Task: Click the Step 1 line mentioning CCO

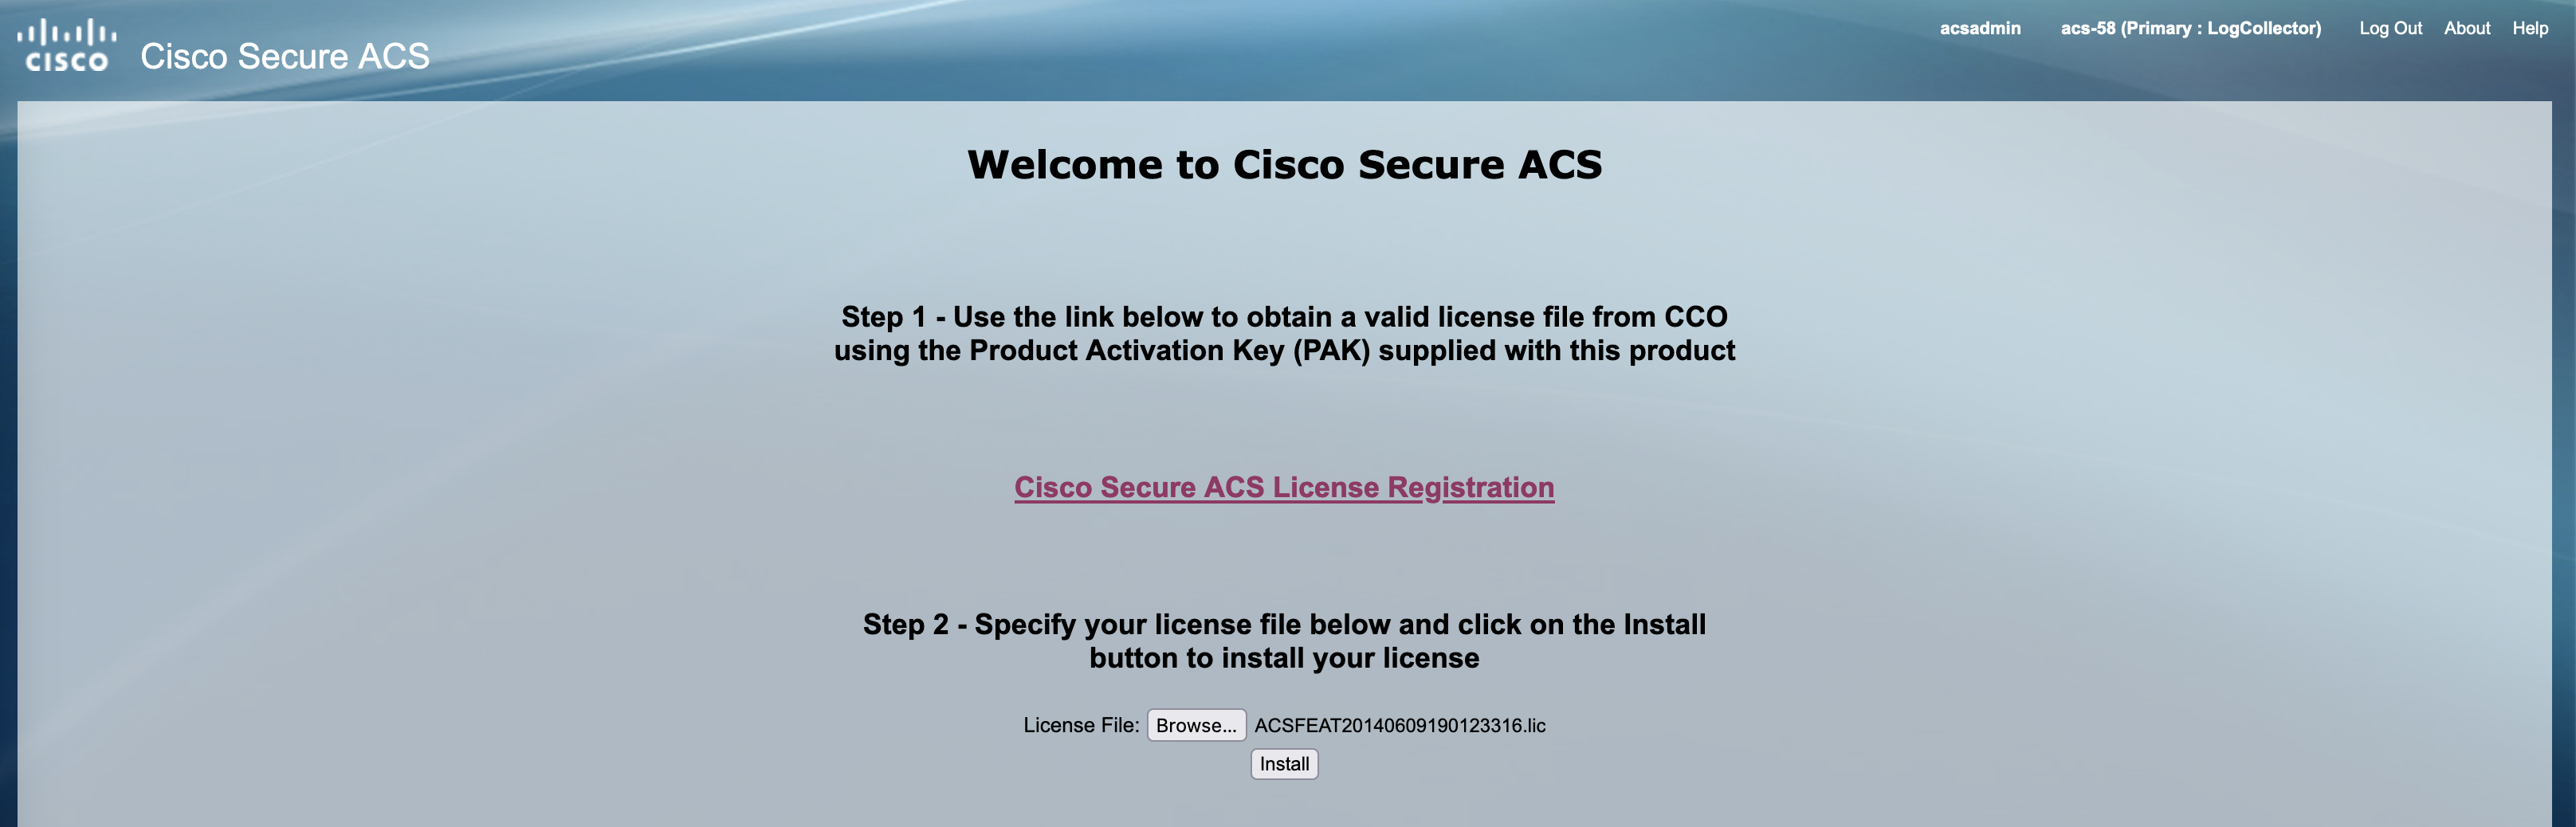Action: [x=1284, y=316]
